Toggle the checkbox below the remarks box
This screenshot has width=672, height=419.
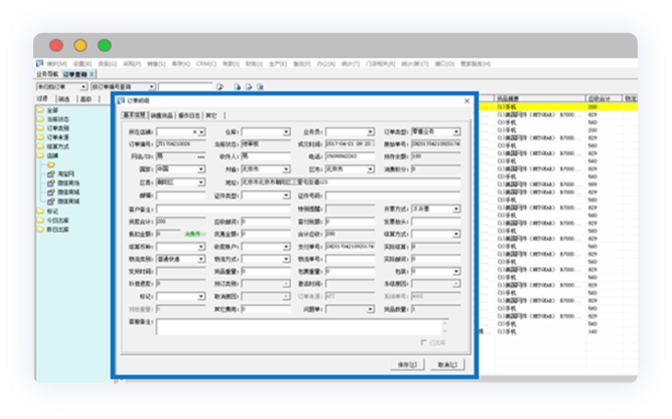pos(421,342)
